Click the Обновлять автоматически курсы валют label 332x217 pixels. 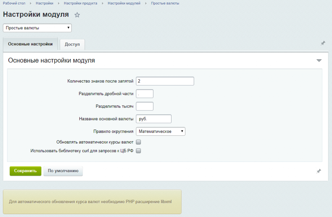pos(95,142)
